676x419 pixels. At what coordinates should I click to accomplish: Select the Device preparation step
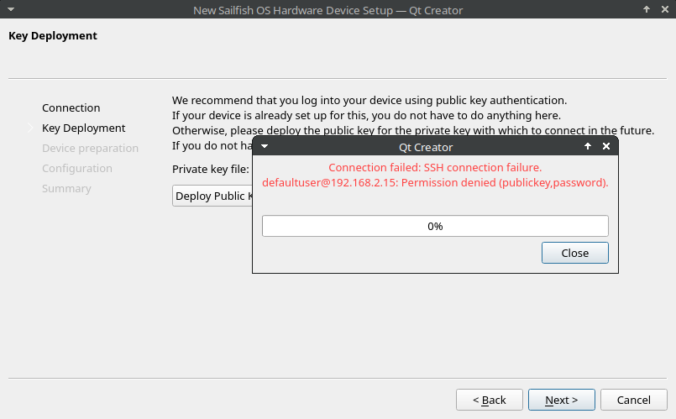pyautogui.click(x=90, y=148)
